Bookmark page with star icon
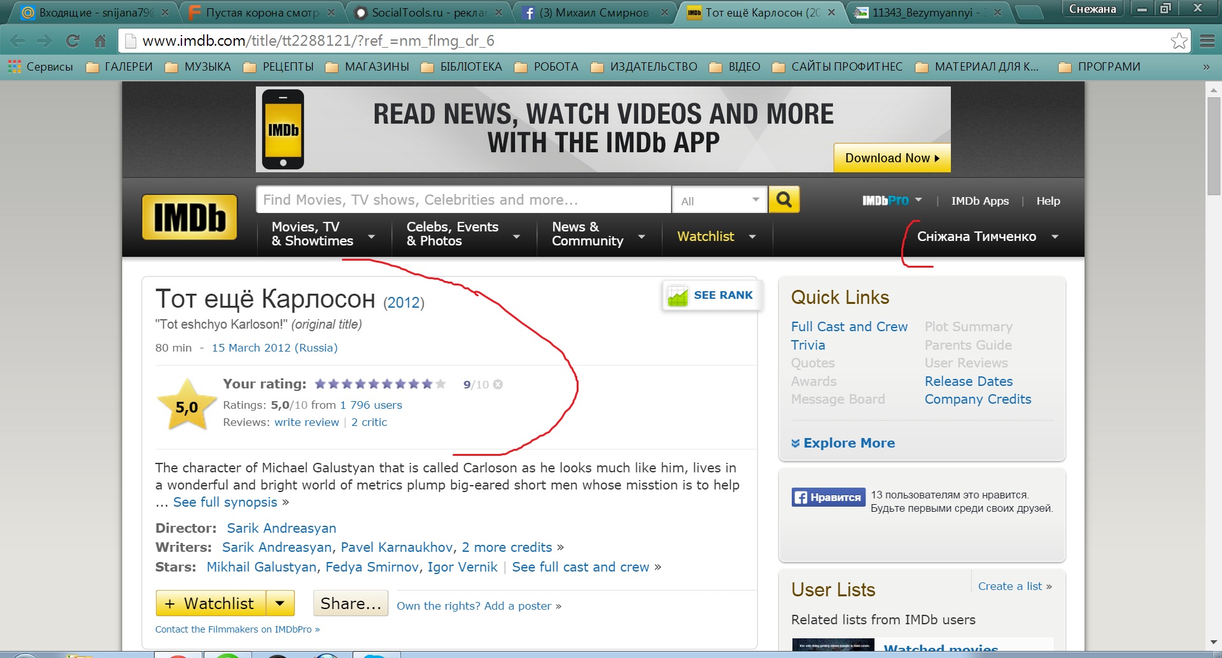Screen dimensions: 1222x658 [1179, 41]
